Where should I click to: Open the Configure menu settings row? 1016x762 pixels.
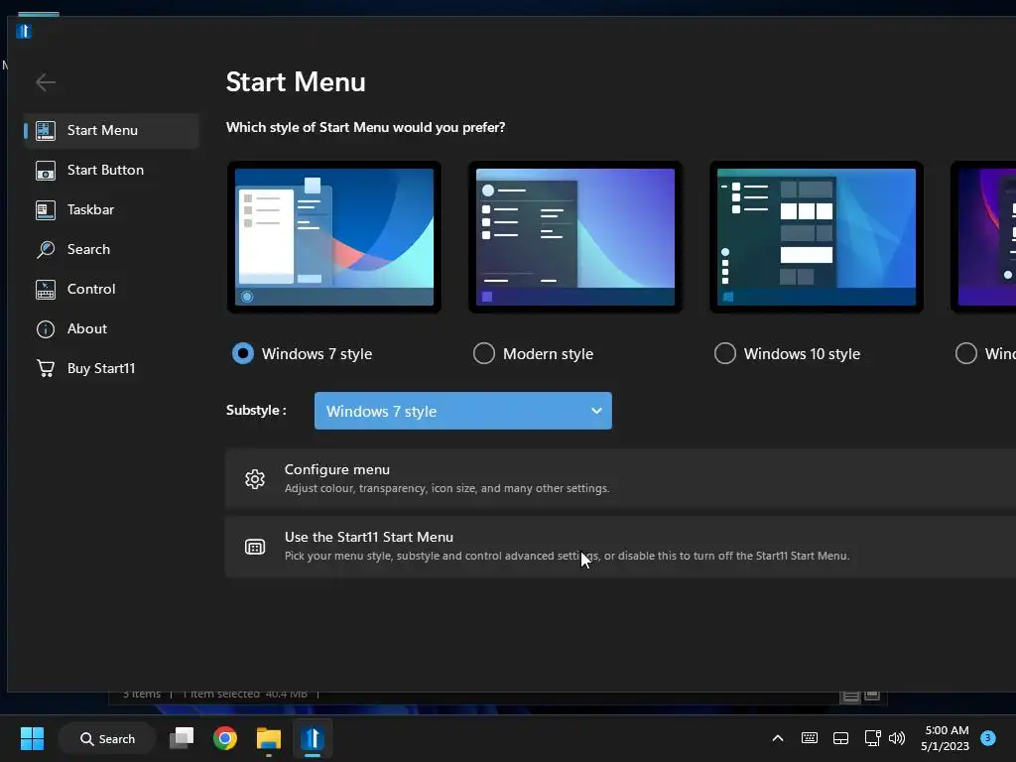click(x=620, y=479)
